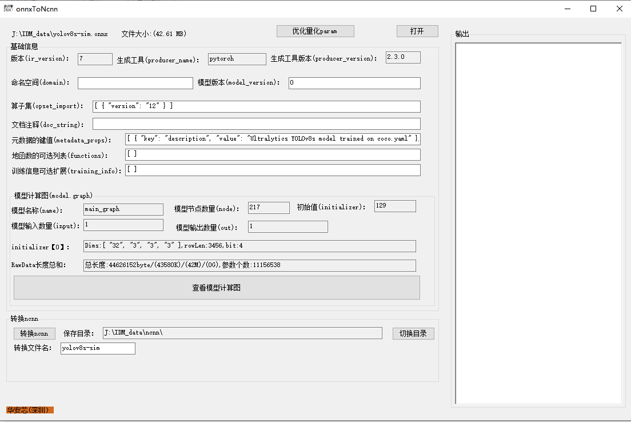Screen dimensions: 631x422
Task: Focus the ir_version field showing 7
Action: tap(95, 59)
